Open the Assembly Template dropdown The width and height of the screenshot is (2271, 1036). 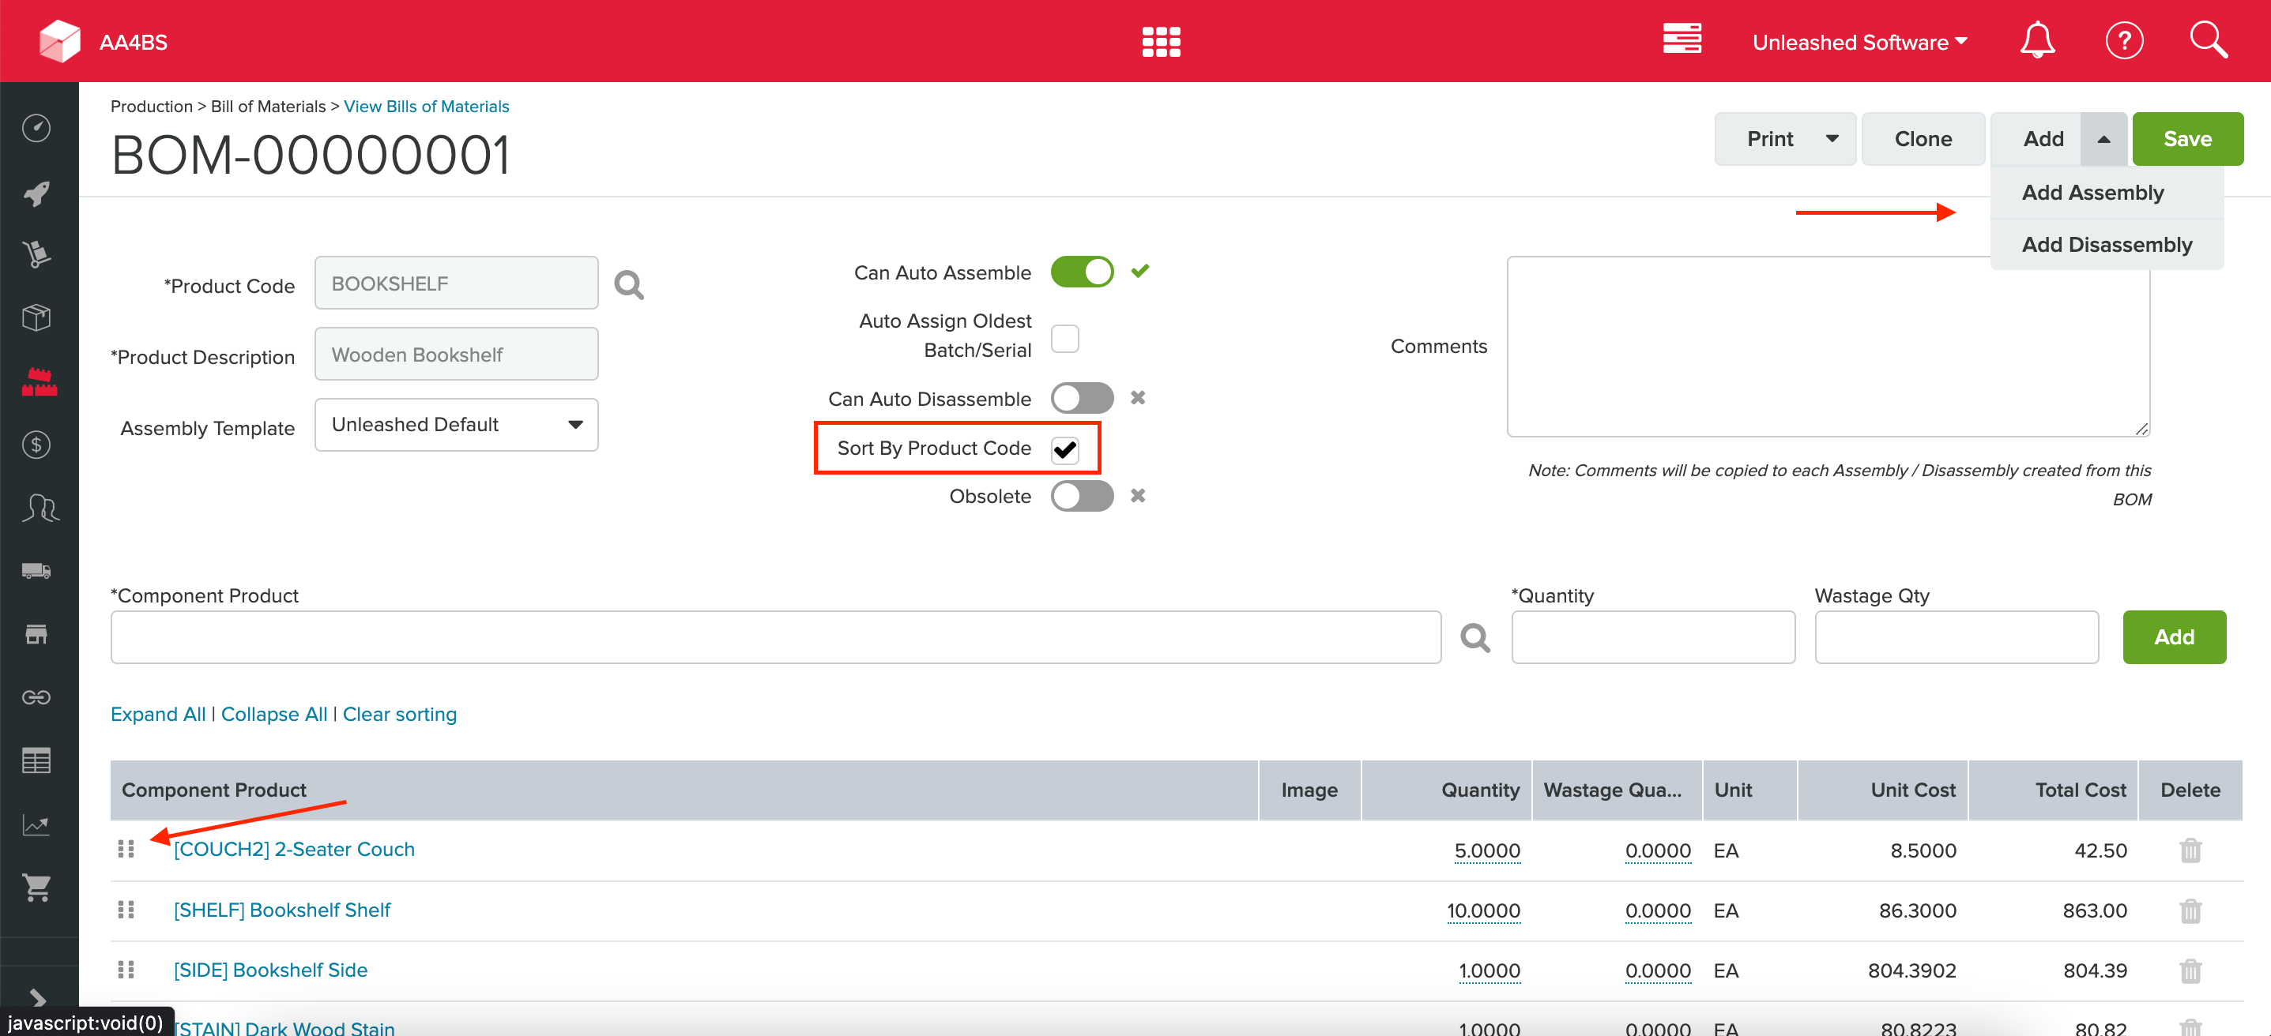[x=457, y=425]
